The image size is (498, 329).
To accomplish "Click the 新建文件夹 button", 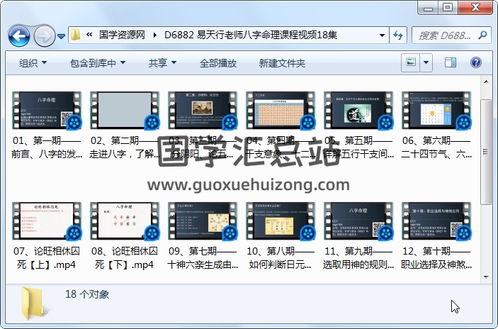I will [x=282, y=63].
